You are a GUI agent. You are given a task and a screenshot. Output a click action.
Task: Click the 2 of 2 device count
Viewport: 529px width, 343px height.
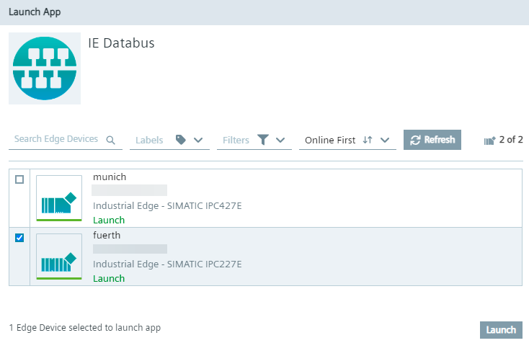point(511,140)
